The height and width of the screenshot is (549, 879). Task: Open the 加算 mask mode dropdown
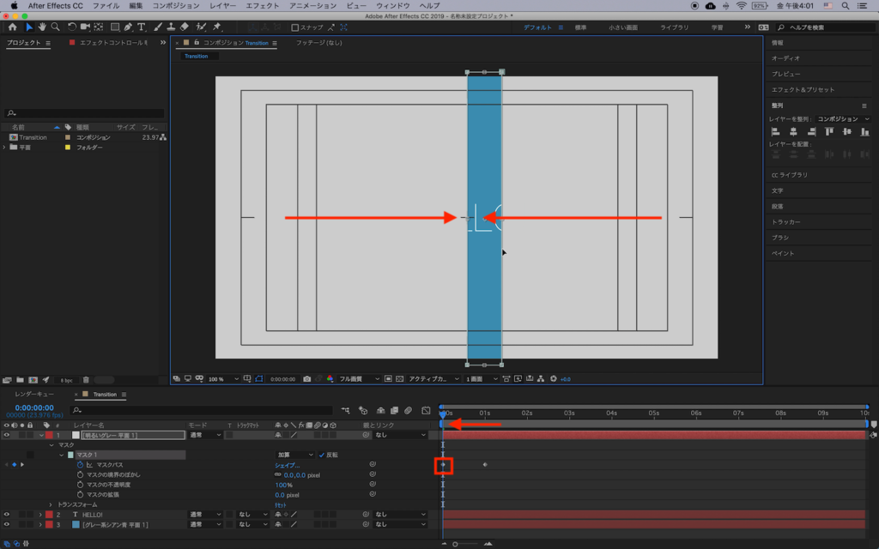coord(294,455)
